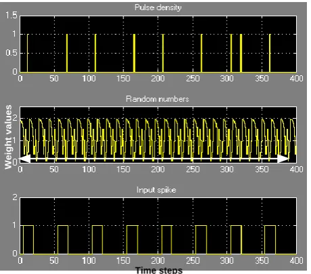Click the Input spike square pulse near step 210
The height and width of the screenshot is (274, 311).
tap(167, 239)
